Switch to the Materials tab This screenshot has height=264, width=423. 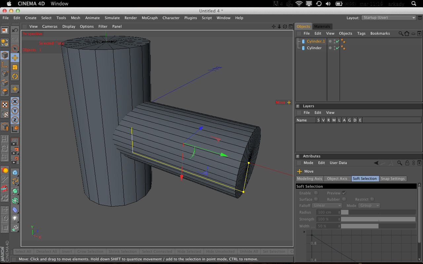(322, 26)
